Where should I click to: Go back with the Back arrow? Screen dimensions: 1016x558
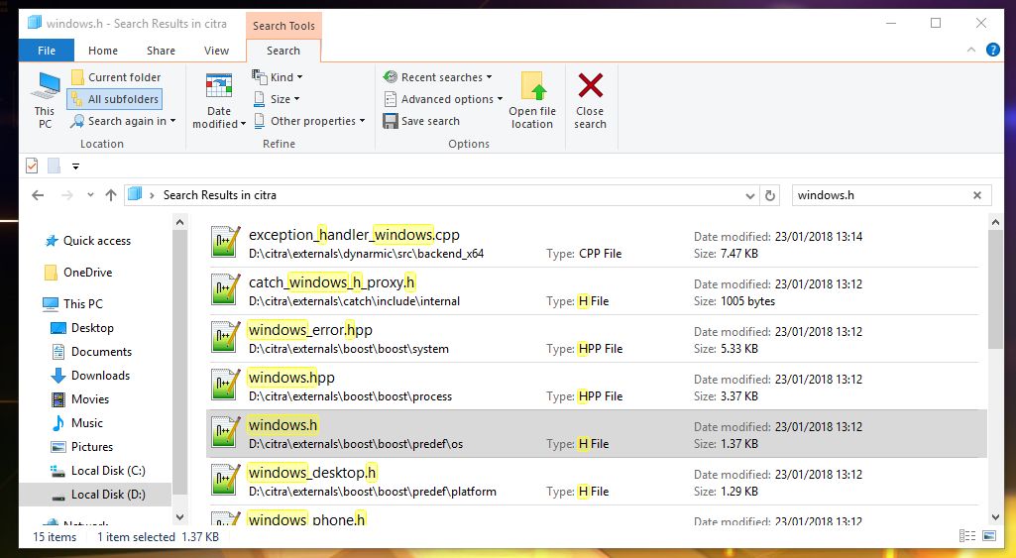coord(39,195)
